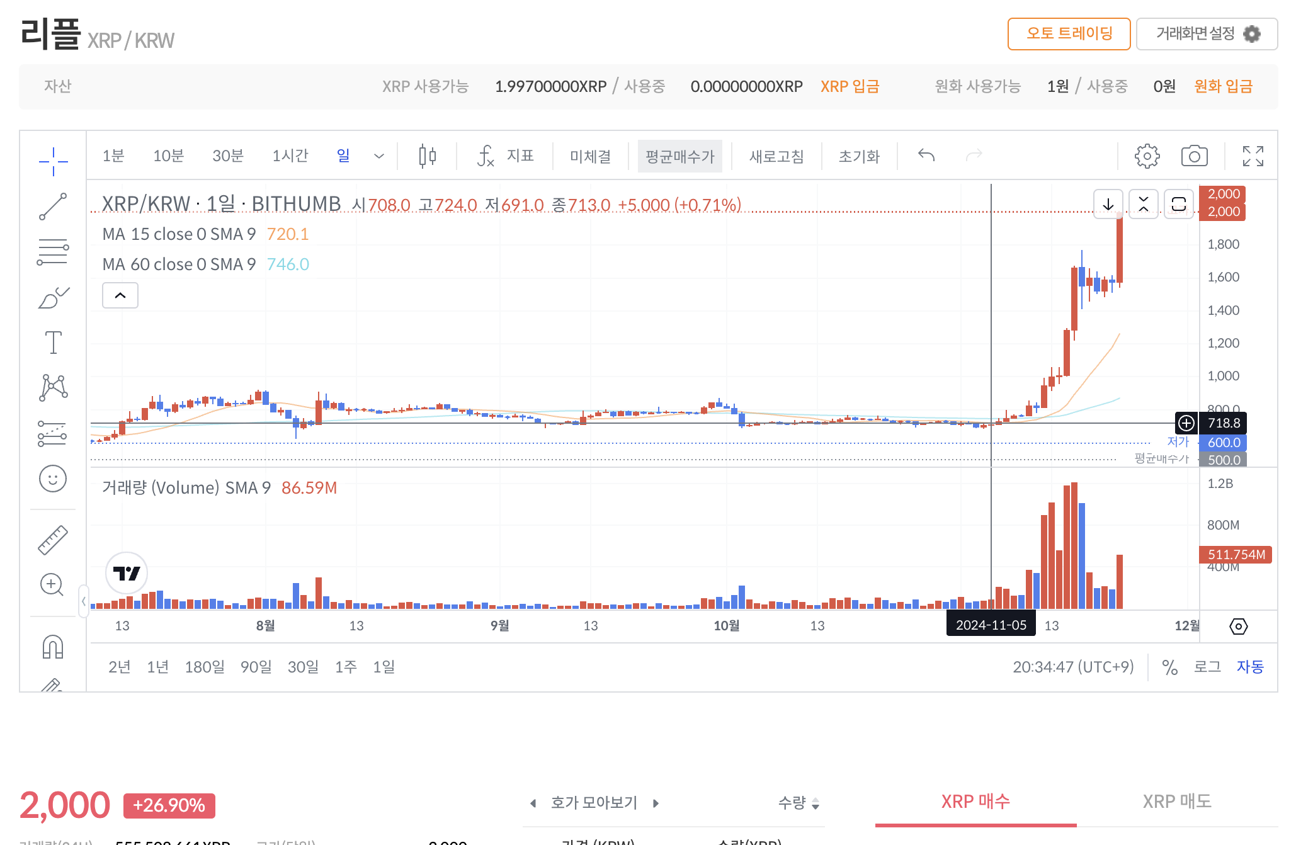Click the 오토 트레이딩 button

pos(1069,35)
